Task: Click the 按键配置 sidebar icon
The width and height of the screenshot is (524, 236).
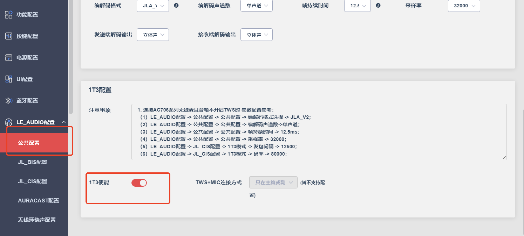Action: point(8,36)
